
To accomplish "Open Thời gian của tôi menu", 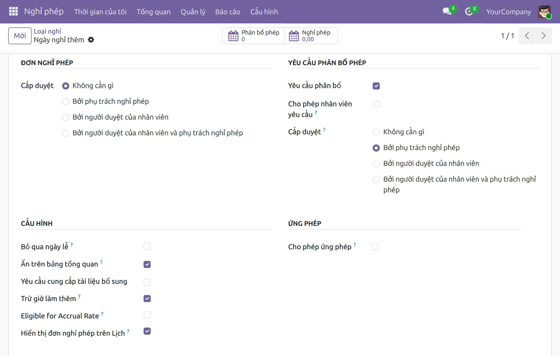I will (100, 12).
